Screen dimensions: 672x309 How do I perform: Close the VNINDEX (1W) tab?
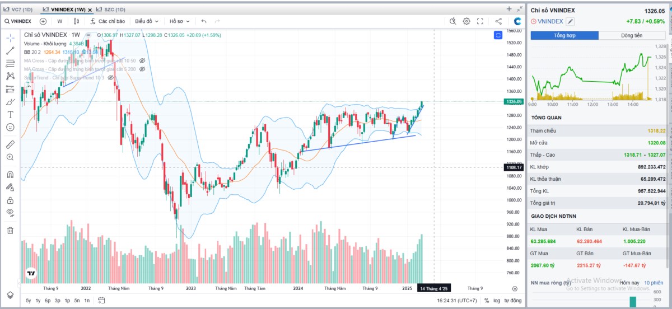click(x=90, y=10)
